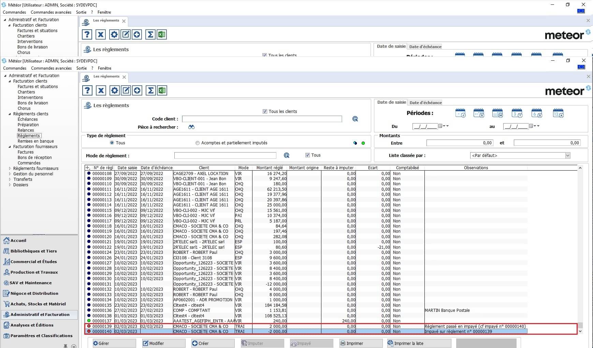Viewport: 593px width, 348px height.
Task: Click the green status dot on row 00000137
Action: 89,321
